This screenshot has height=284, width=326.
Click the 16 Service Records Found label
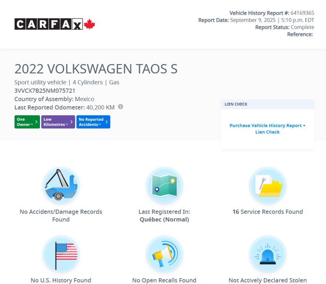pyautogui.click(x=267, y=212)
